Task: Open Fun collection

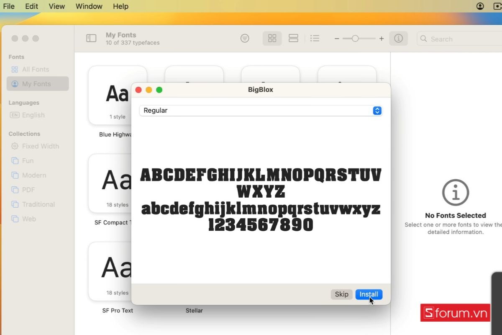Action: 38,161
